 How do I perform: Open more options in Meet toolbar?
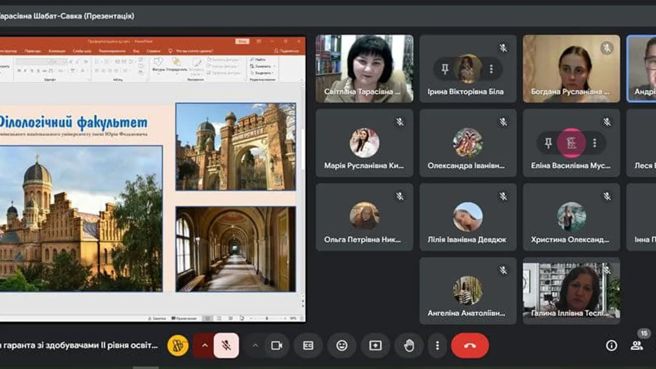click(x=438, y=346)
